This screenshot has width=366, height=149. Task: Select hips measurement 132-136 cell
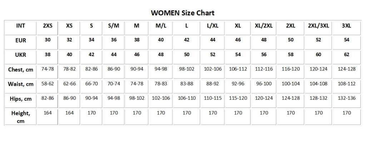tap(347, 98)
